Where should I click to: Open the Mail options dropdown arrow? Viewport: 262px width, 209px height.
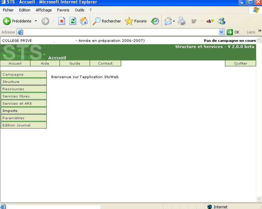(x=174, y=21)
